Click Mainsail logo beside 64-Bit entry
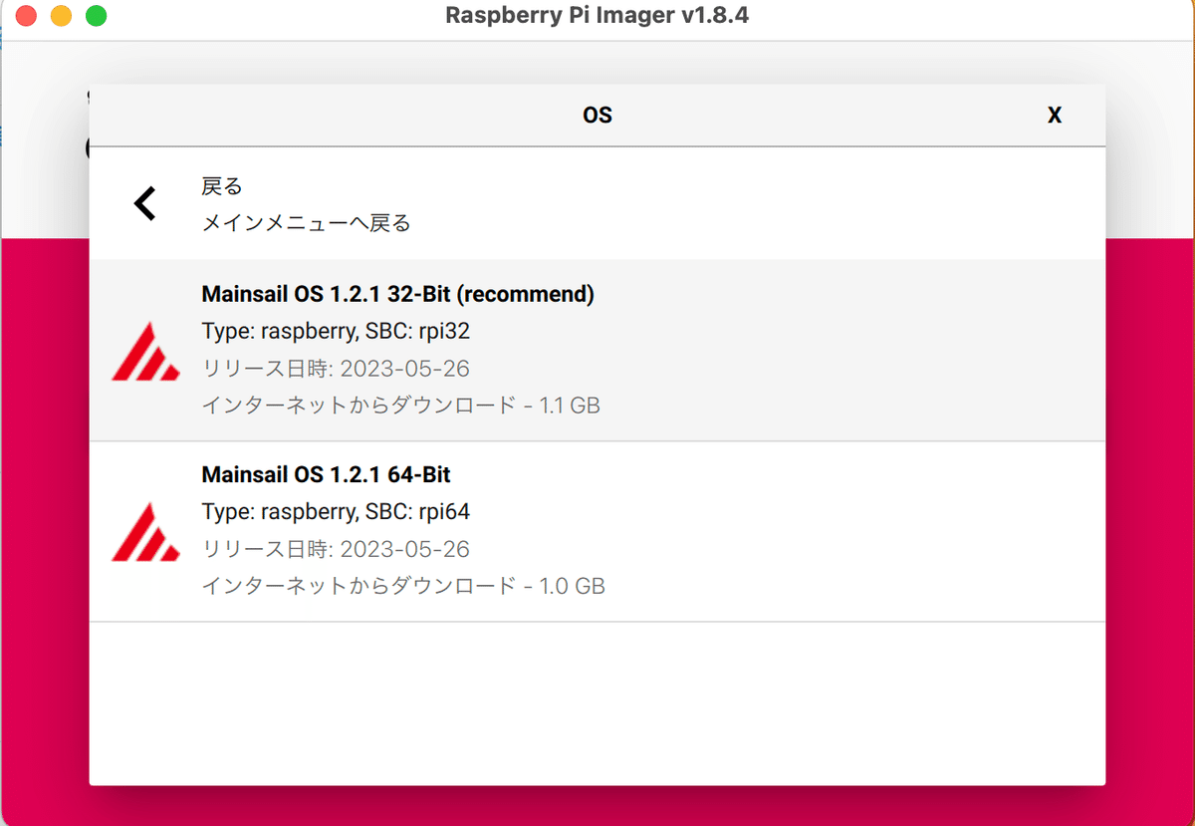This screenshot has height=826, width=1195. click(x=145, y=531)
